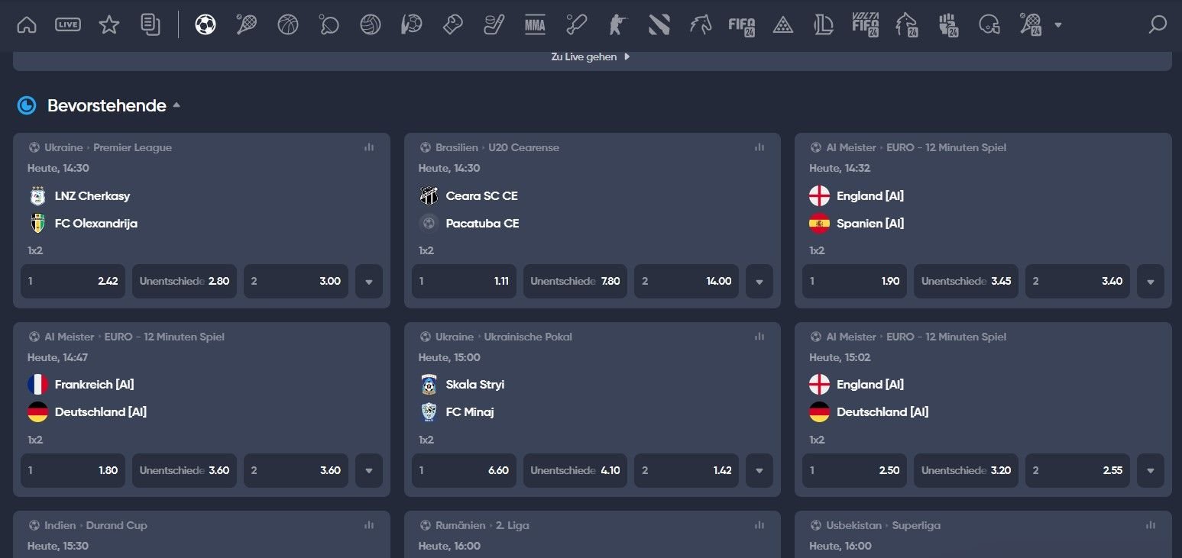The image size is (1182, 558).
Task: Open the LIVE betting icon
Action: coord(68,25)
